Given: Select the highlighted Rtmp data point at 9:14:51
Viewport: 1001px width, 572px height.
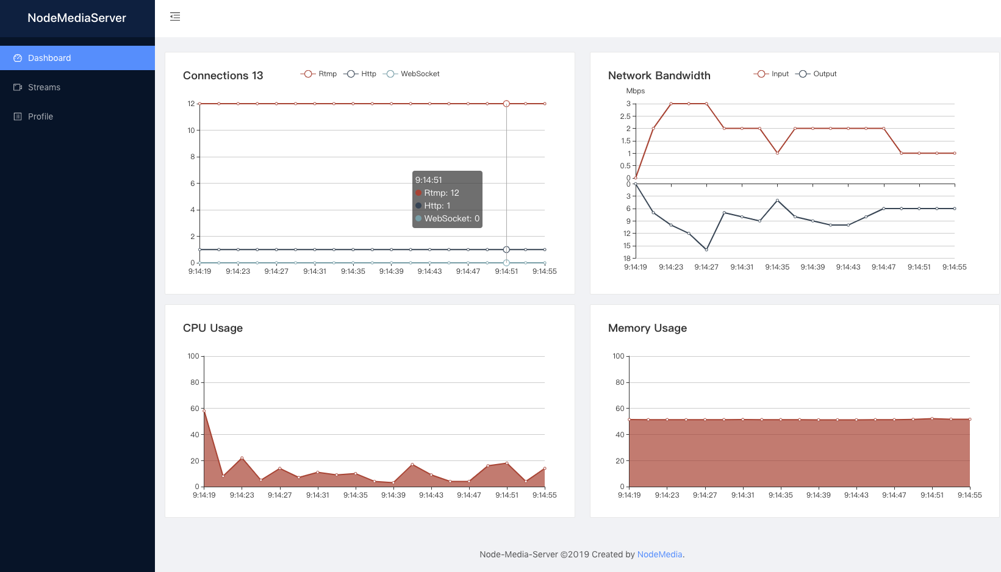Looking at the screenshot, I should click(506, 104).
